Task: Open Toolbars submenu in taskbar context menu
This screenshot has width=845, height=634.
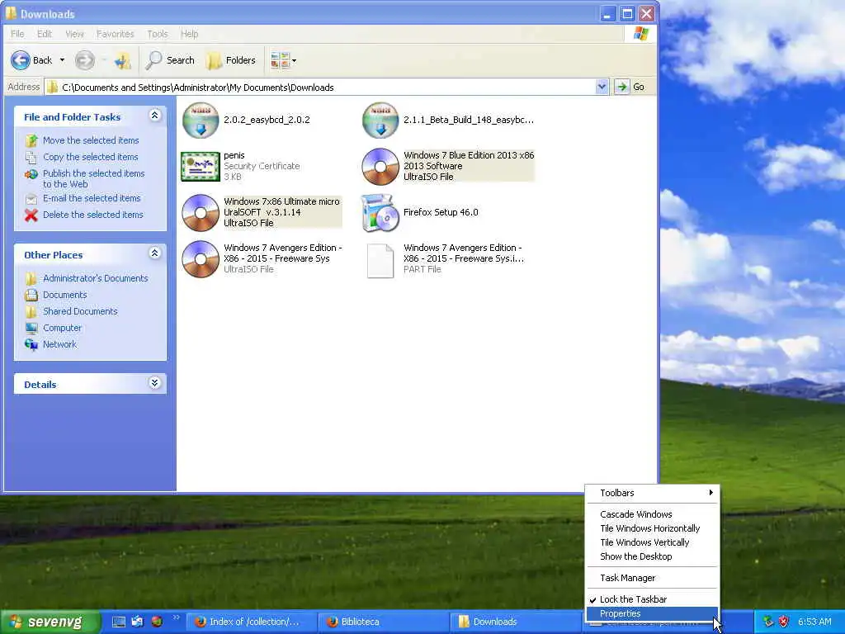Action: (652, 493)
